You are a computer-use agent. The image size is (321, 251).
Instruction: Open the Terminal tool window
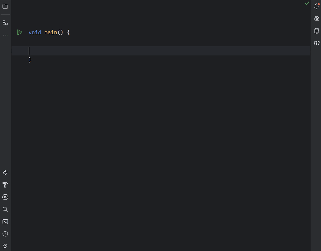5,221
